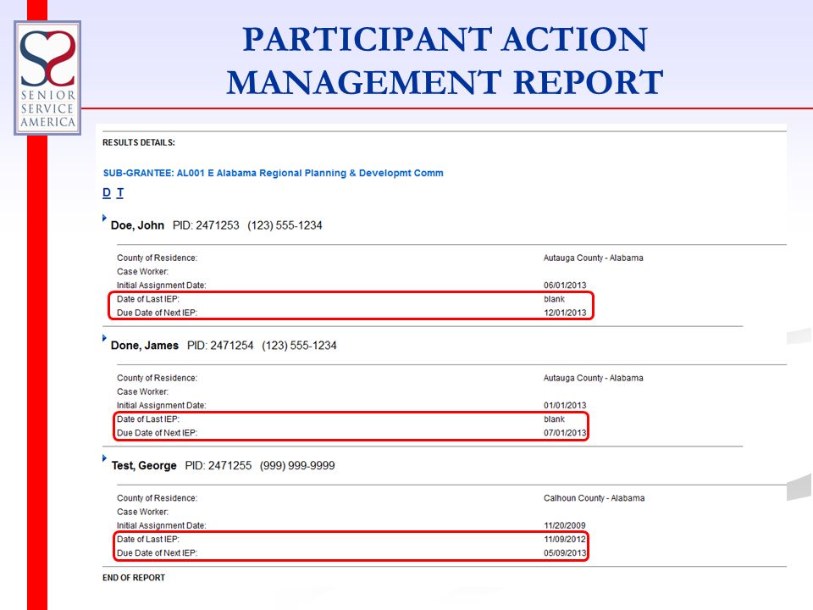The image size is (813, 610).
Task: Select the Doe, John participant name
Action: point(137,225)
